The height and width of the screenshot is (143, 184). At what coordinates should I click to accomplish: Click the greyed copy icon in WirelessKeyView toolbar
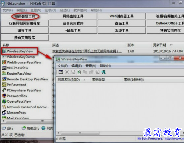(85, 72)
